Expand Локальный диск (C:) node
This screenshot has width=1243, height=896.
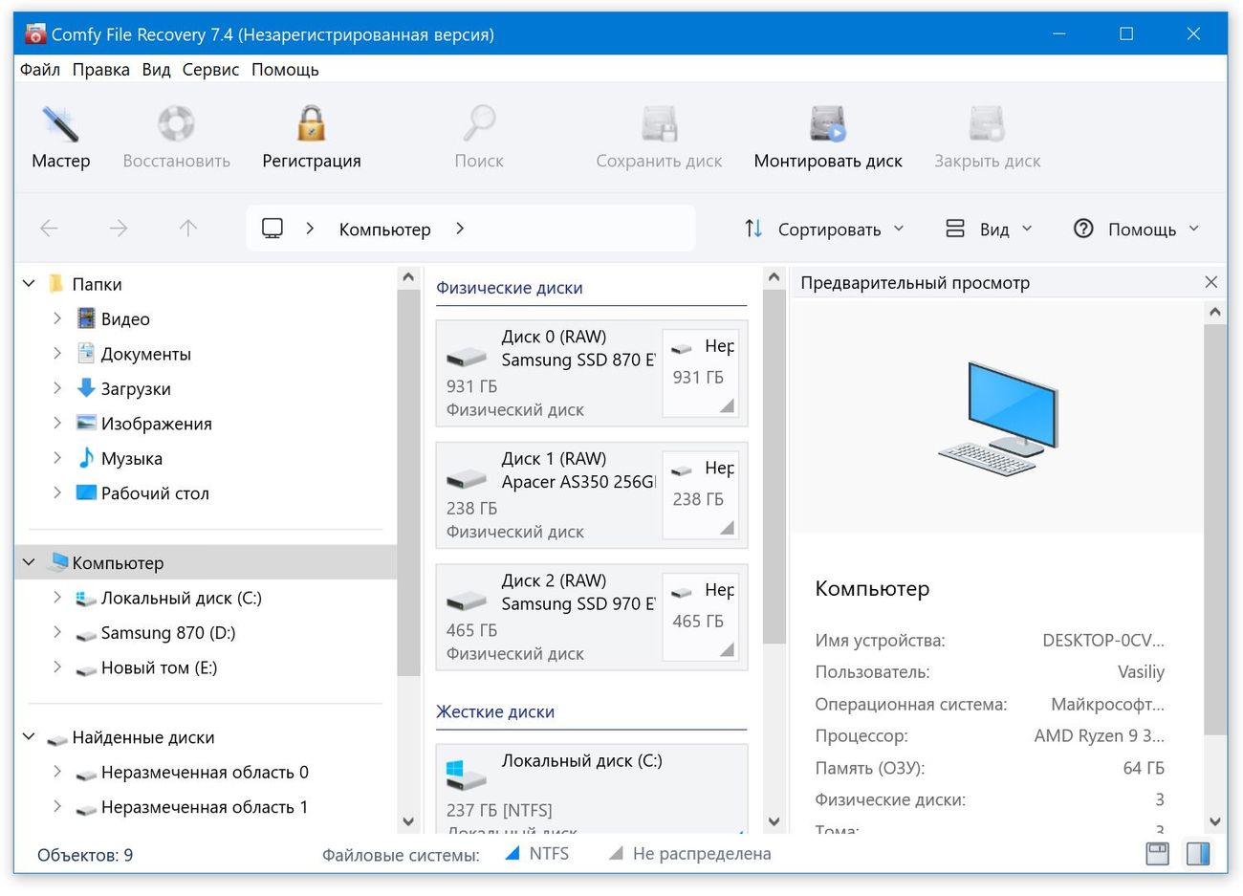coord(57,598)
